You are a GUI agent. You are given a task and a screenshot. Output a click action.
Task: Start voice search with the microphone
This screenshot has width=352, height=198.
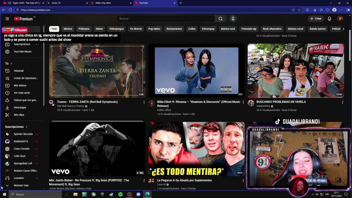coord(233,19)
